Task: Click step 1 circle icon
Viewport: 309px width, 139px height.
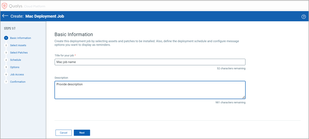Action: click(x=6, y=38)
